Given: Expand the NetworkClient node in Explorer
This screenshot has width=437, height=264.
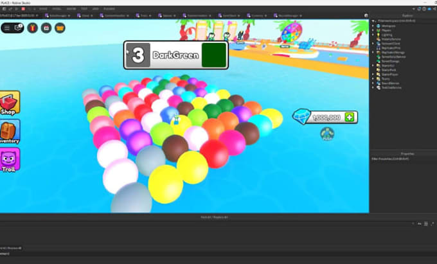Looking at the screenshot, I should pyautogui.click(x=373, y=44).
